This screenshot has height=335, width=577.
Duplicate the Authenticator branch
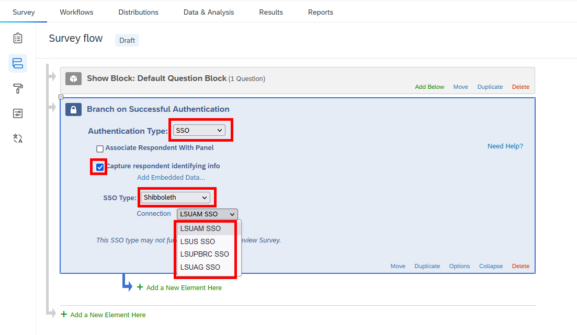pyautogui.click(x=427, y=266)
